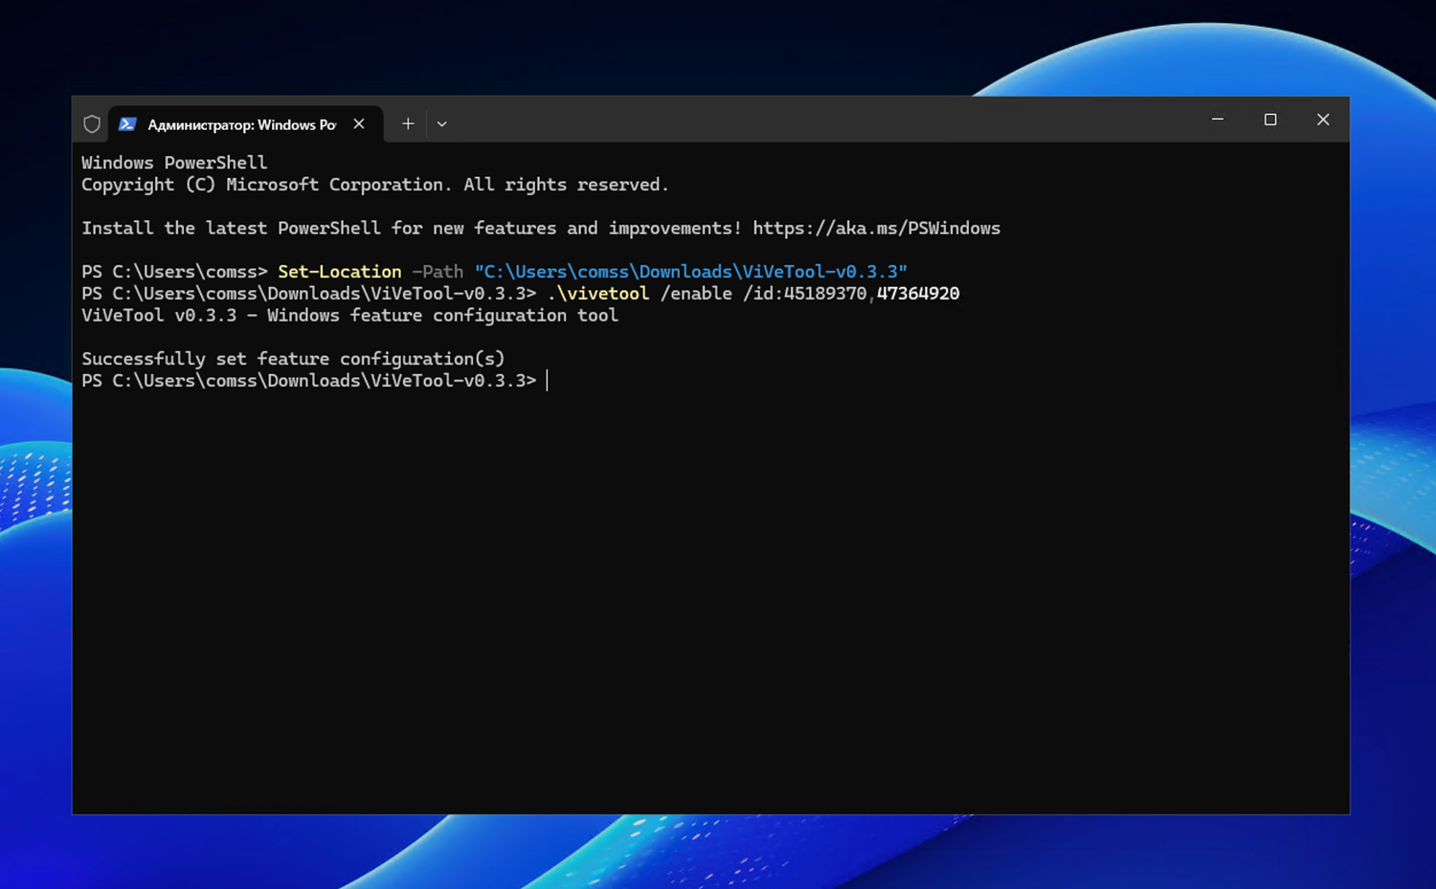
Task: Select the Администратор: Windows PowerShell tab
Action: coord(246,124)
